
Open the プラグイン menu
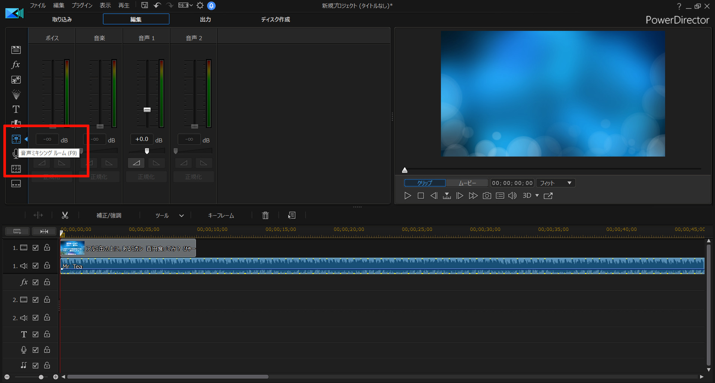point(82,5)
